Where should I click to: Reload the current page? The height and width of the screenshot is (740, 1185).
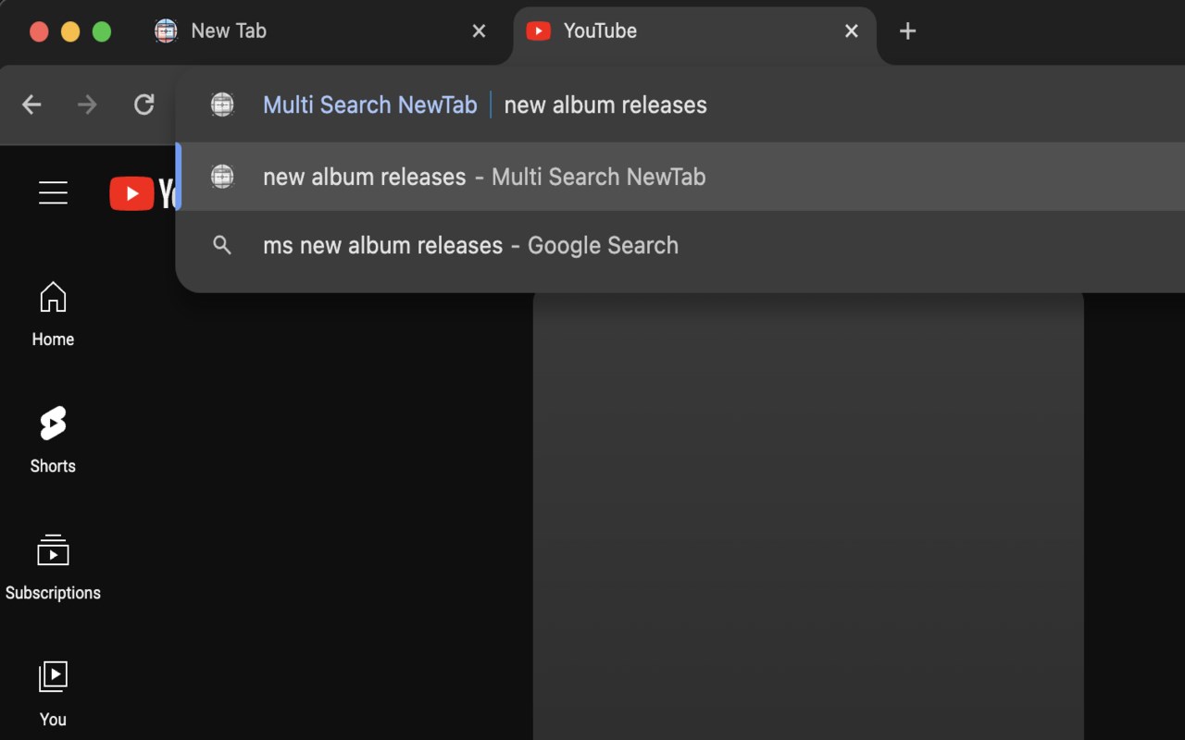(x=143, y=105)
